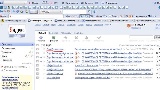Click the mail search input field
This screenshot has height=90, width=160.
click(141, 37)
